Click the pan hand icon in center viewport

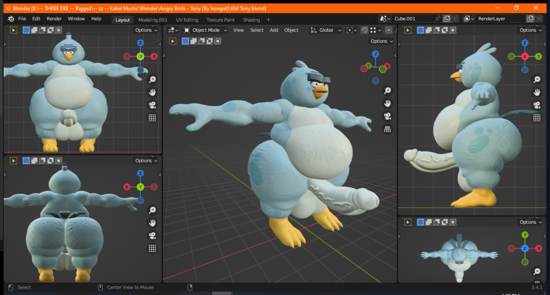pyautogui.click(x=387, y=104)
